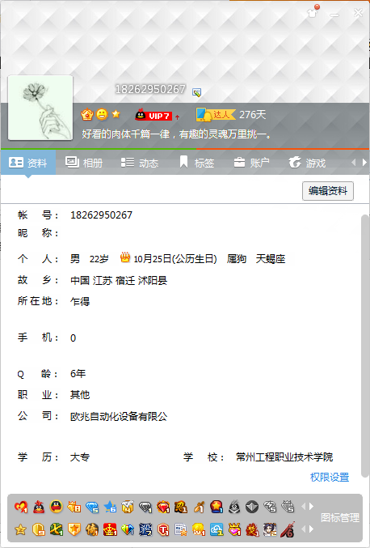
Task: Show more tabs with right arrow
Action: (365, 163)
